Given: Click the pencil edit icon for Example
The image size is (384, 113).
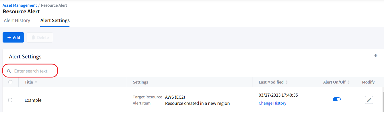Looking at the screenshot, I should pos(369,100).
